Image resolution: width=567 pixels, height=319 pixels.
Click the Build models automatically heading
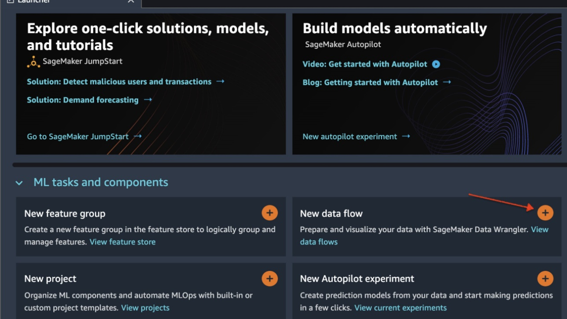pyautogui.click(x=395, y=28)
